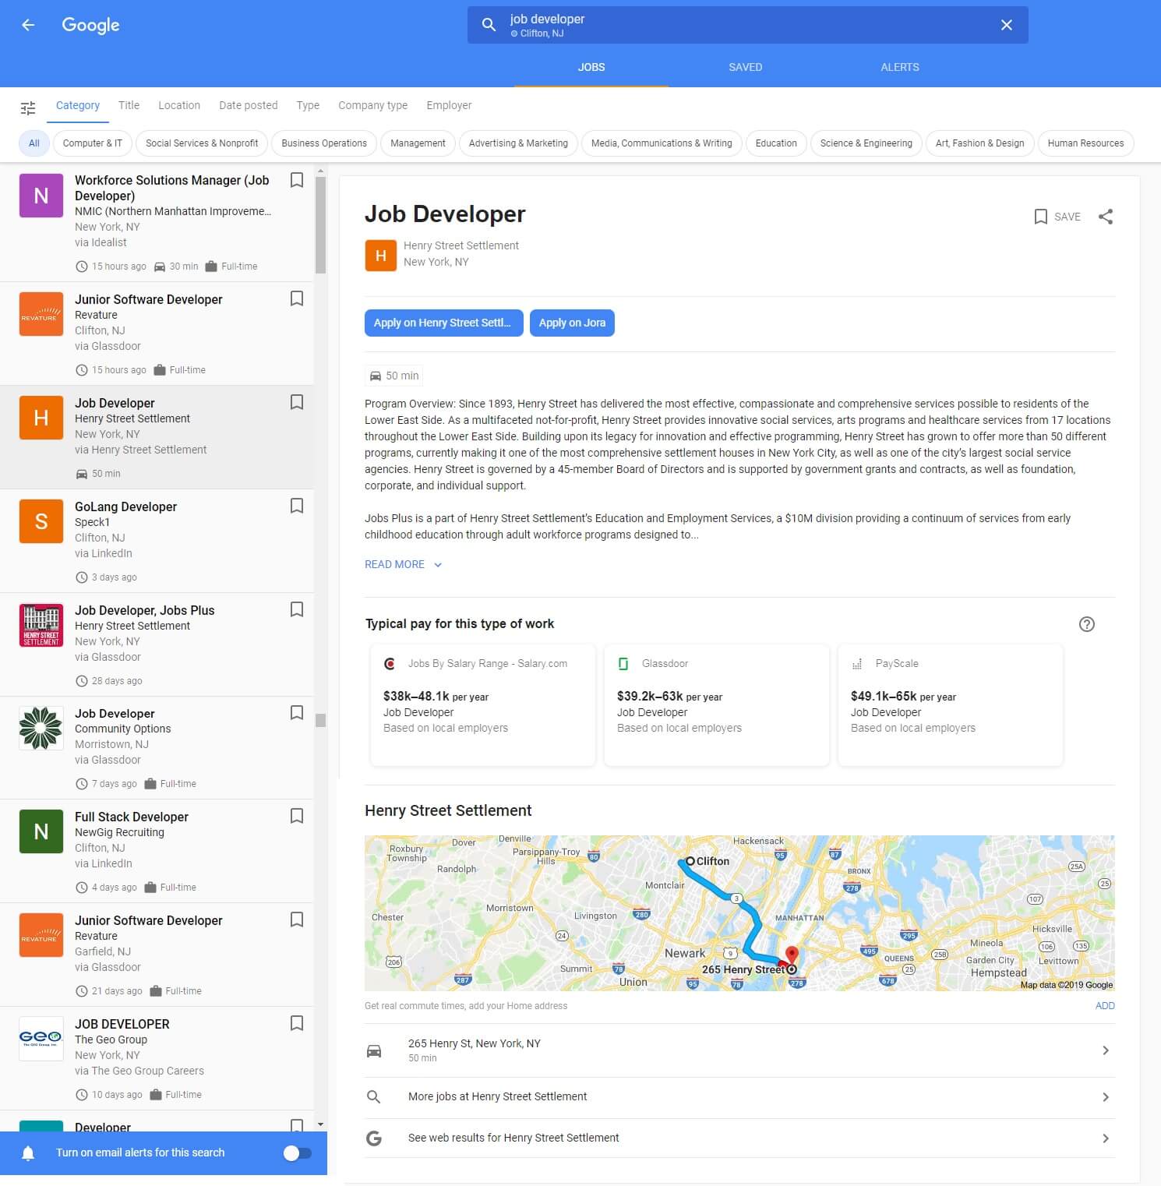Save this Job Developer posting
Viewport: 1161px width, 1186px height.
pyautogui.click(x=1057, y=217)
